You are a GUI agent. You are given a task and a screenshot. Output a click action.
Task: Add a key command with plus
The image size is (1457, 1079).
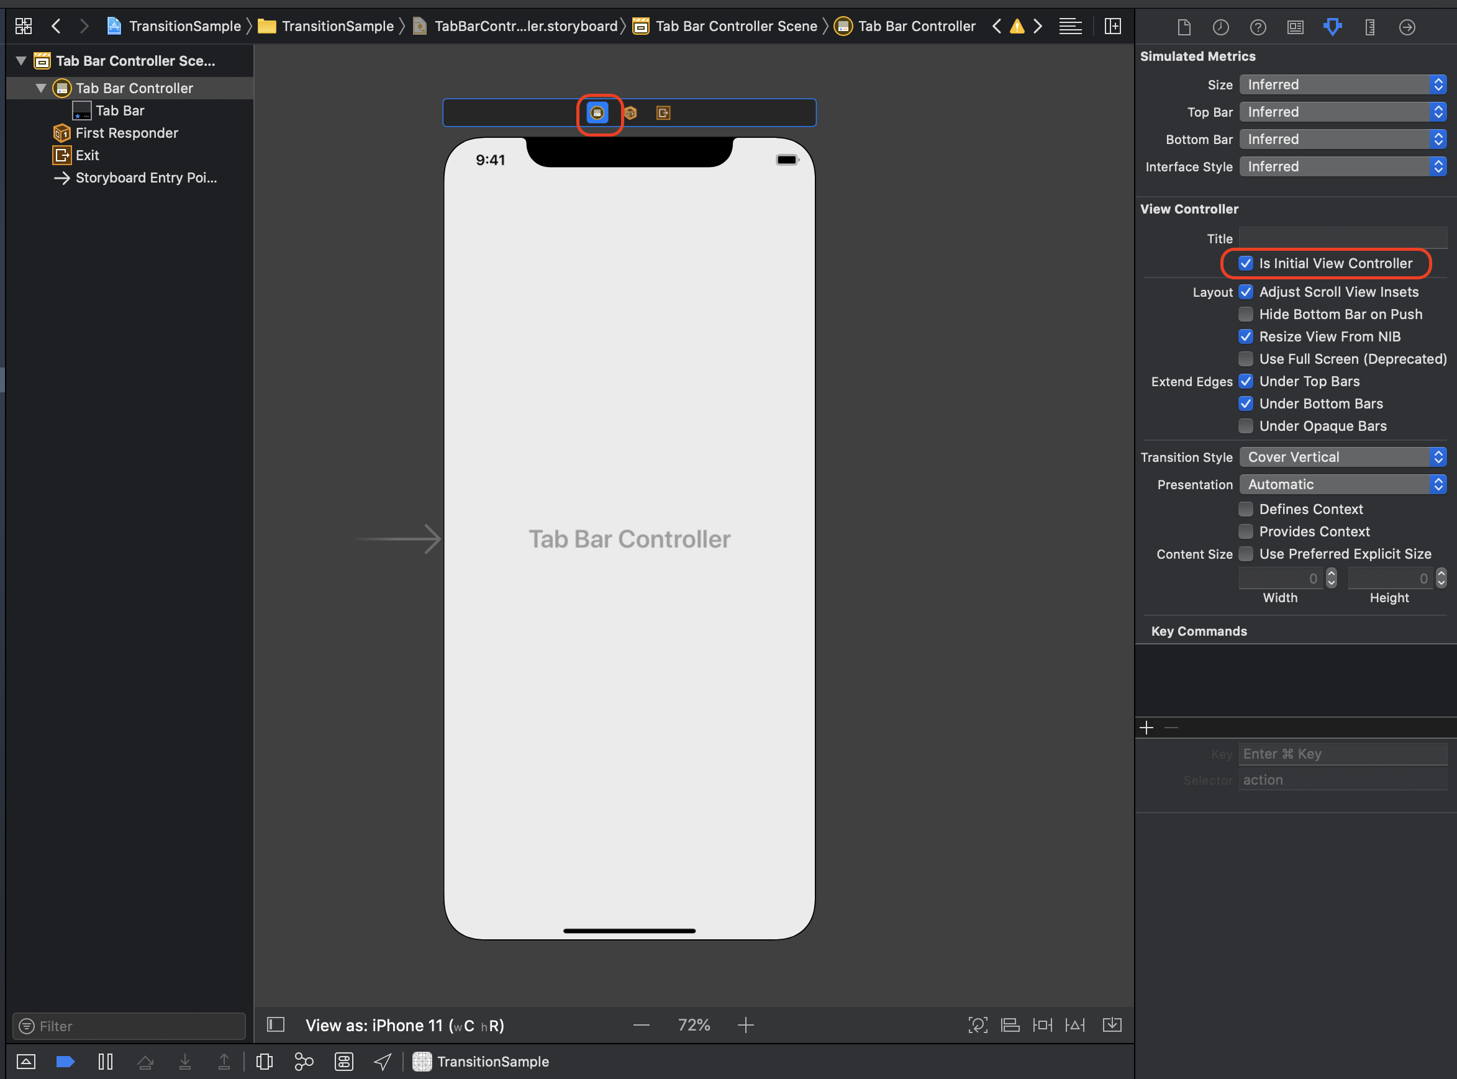[1146, 728]
